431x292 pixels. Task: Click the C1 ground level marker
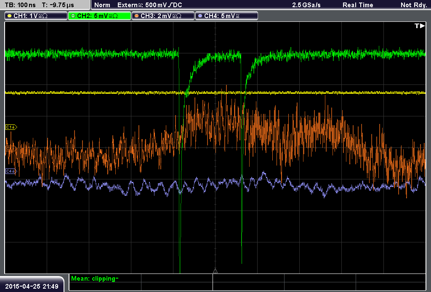pos(11,127)
